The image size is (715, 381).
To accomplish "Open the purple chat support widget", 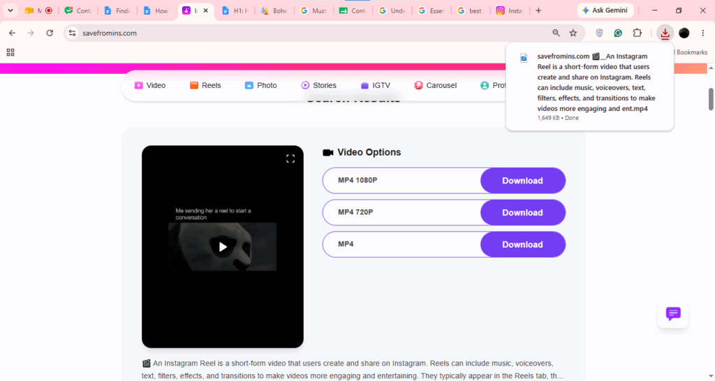I will [x=673, y=313].
